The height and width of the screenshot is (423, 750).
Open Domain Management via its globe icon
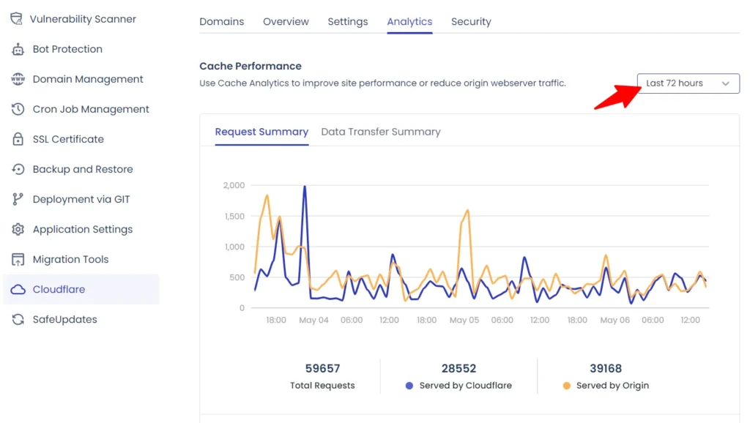tap(18, 79)
